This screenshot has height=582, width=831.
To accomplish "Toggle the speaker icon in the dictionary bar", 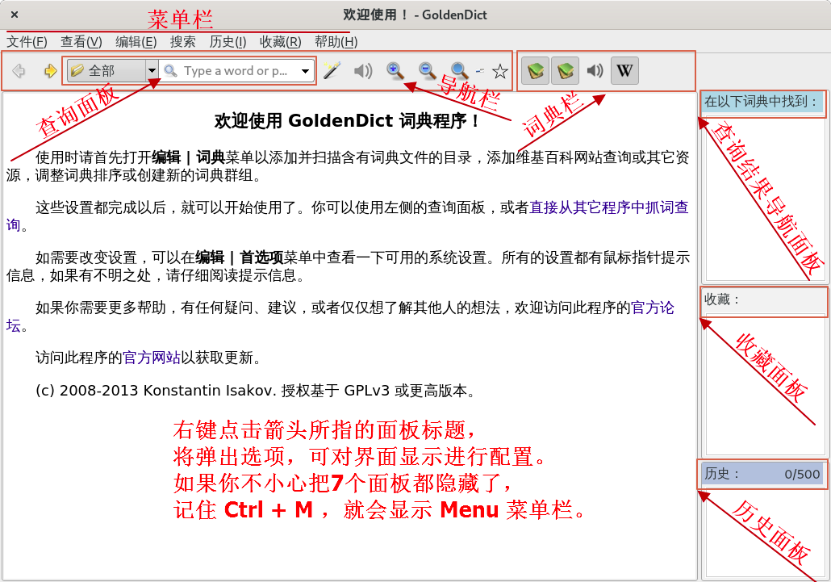I will (x=595, y=70).
